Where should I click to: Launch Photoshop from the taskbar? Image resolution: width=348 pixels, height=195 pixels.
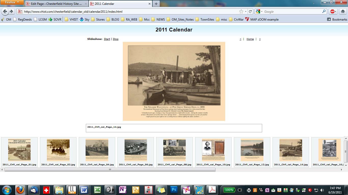coord(174,190)
